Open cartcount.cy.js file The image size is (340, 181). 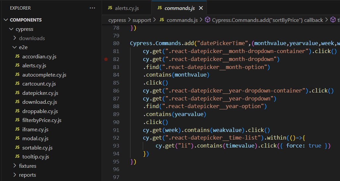(39, 84)
